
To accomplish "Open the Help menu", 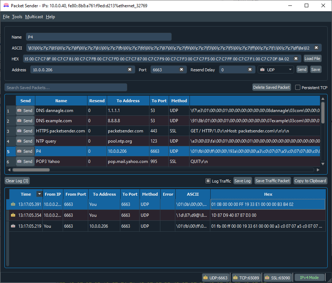I will (x=50, y=17).
